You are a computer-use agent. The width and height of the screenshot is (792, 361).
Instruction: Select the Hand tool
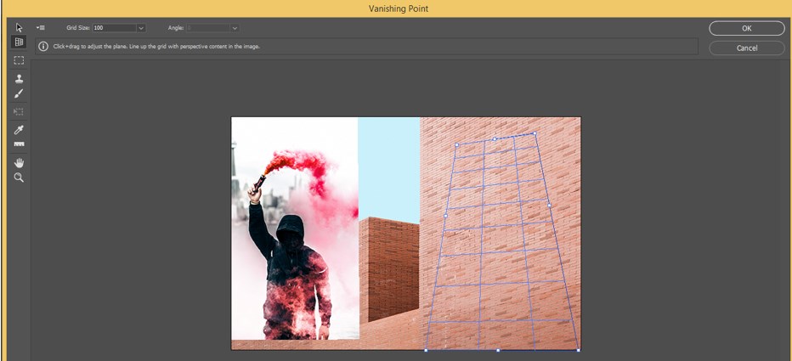[19, 162]
